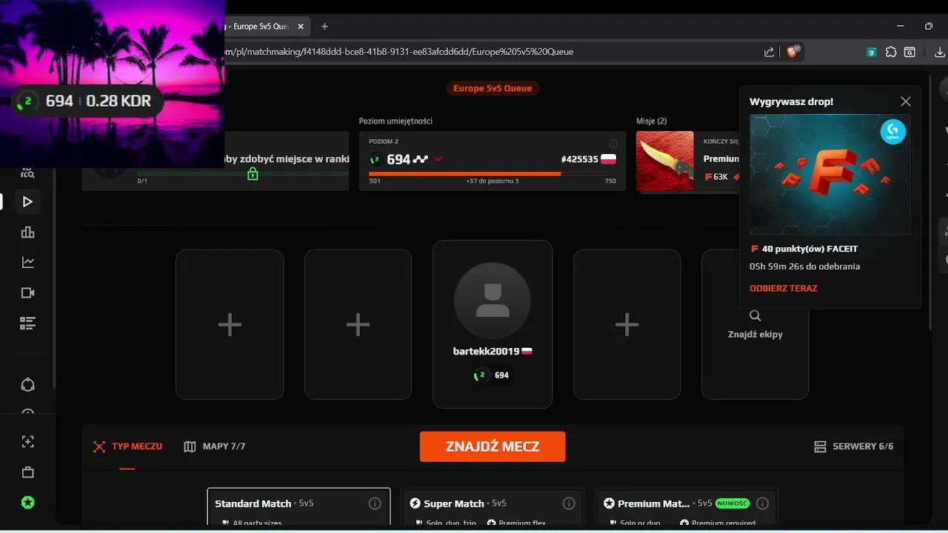
Task: Click the 694 ELO under bartekk20019
Action: coord(501,375)
